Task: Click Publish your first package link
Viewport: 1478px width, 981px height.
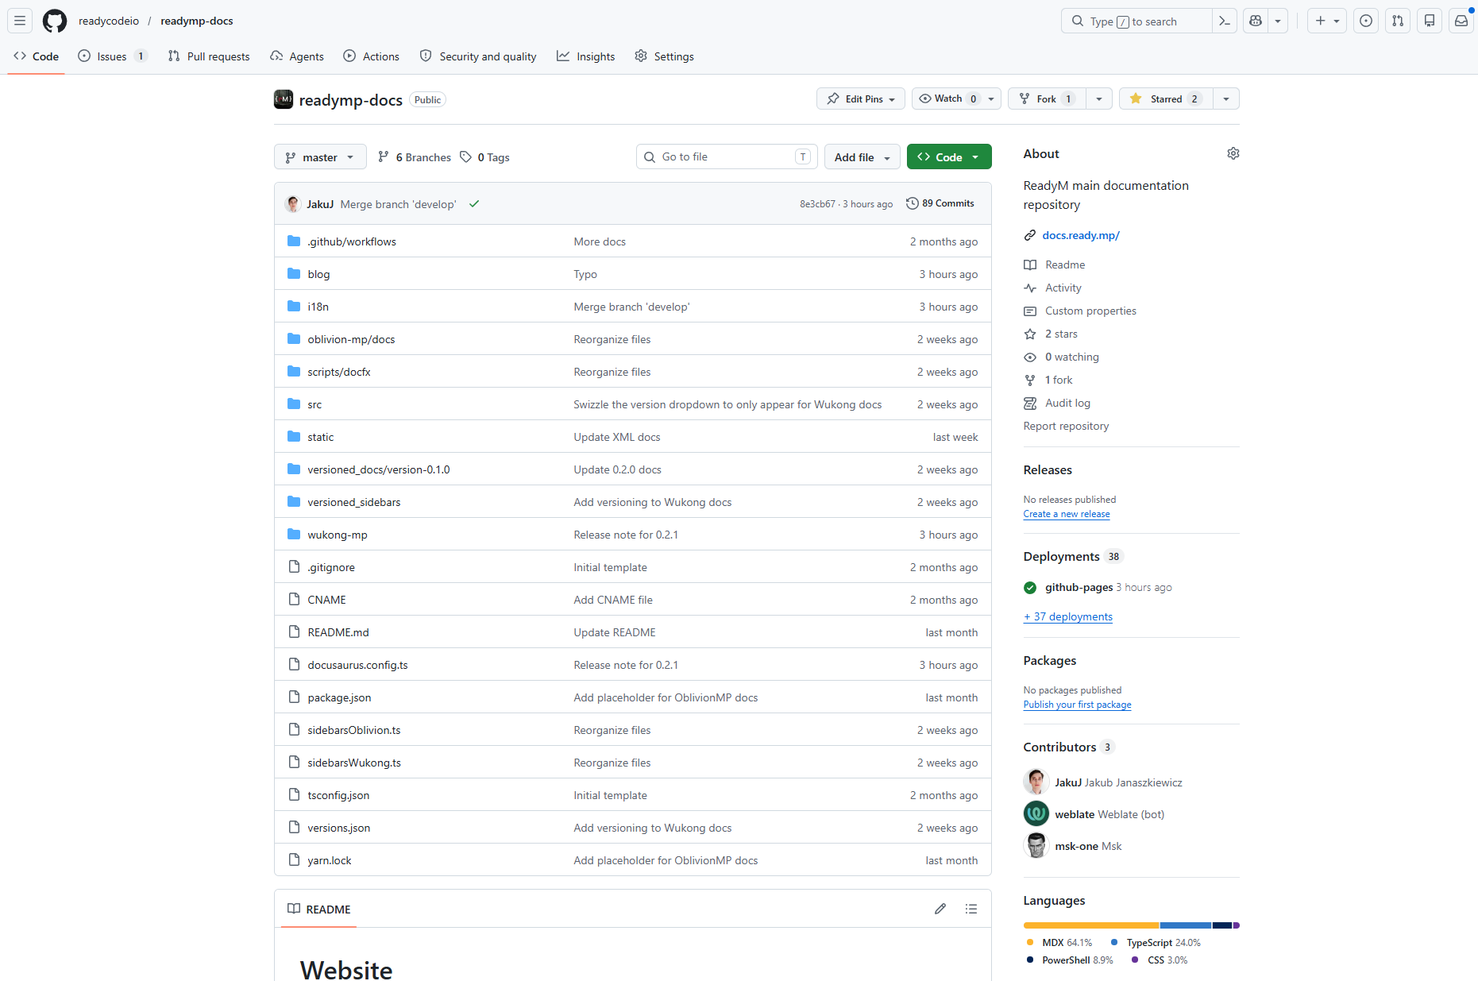Action: tap(1078, 705)
